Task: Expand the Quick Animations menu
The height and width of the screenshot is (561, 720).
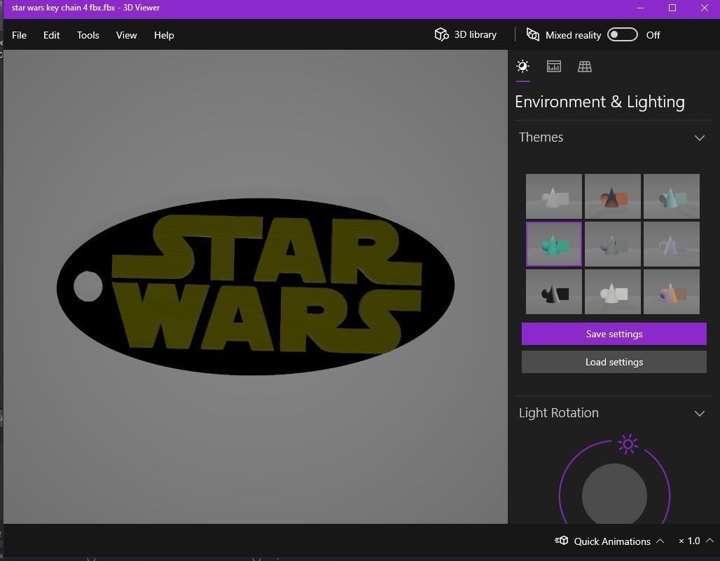Action: pos(660,541)
